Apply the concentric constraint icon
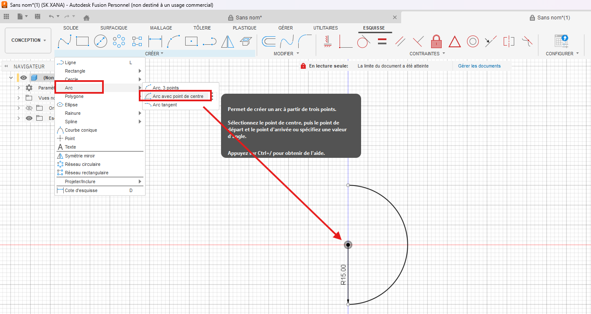 [x=472, y=41]
